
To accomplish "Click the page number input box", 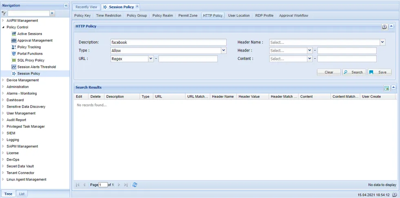I will click(x=103, y=185).
